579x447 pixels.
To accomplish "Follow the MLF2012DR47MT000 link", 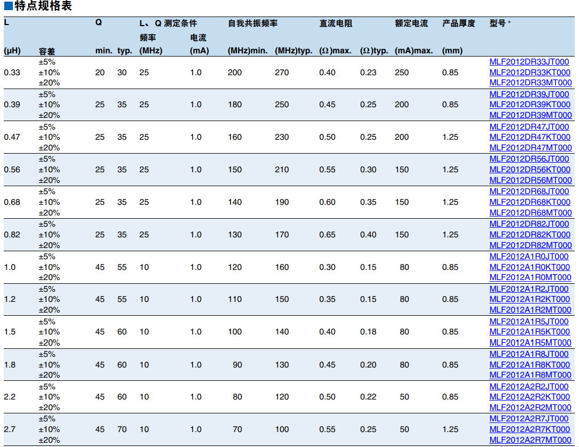I will [530, 148].
